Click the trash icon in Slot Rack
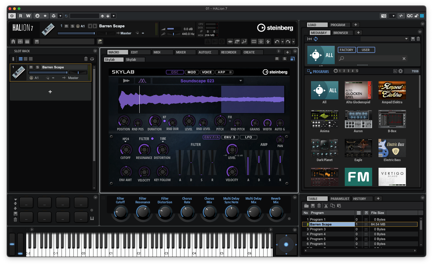 pyautogui.click(x=86, y=59)
